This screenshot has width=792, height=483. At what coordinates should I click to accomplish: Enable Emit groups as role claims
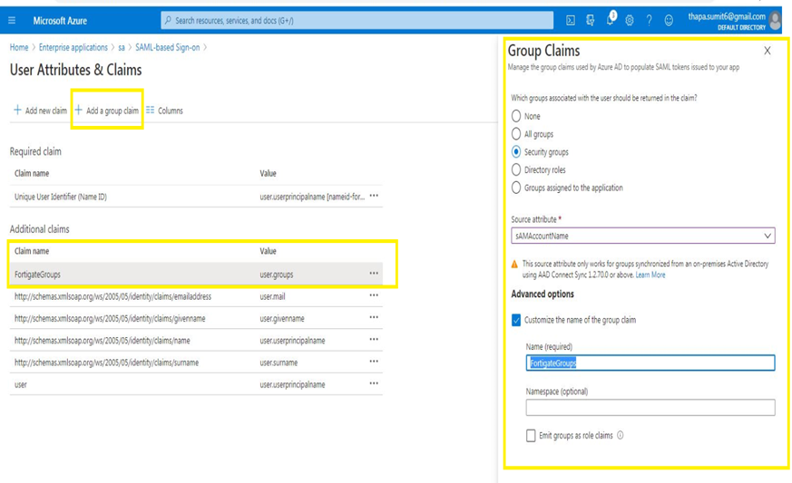[531, 436]
